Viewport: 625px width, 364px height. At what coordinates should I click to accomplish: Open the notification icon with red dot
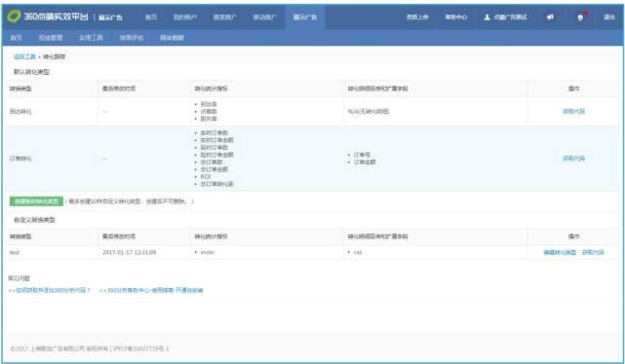581,18
